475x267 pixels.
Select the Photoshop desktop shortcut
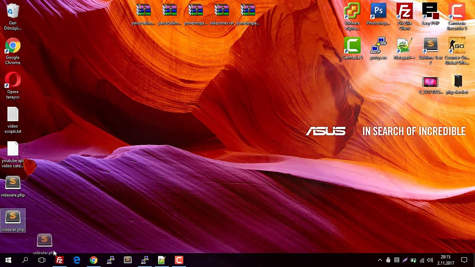[x=378, y=14]
